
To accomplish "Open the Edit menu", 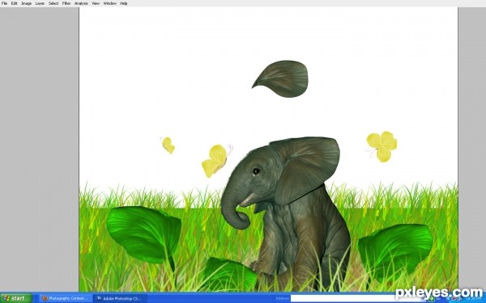I will (x=15, y=3).
